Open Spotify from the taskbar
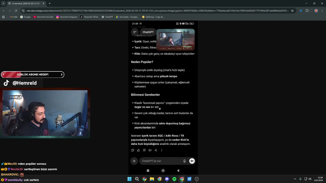This screenshot has height=183, width=326. (x=174, y=179)
